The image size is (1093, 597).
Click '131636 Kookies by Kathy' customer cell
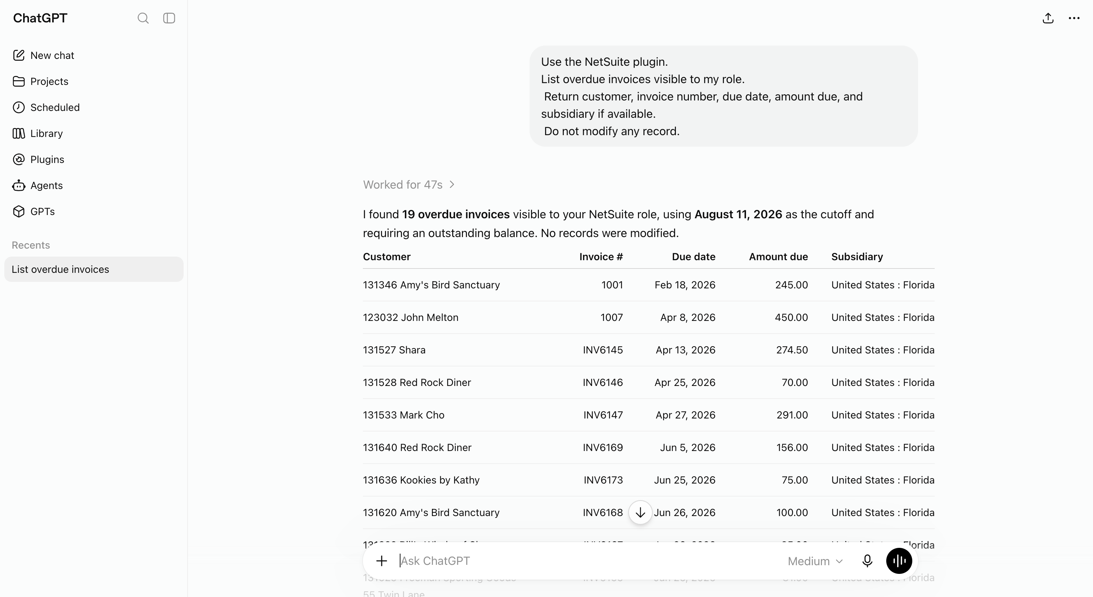tap(421, 480)
